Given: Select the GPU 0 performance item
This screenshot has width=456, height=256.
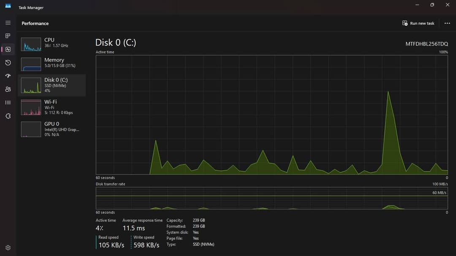Looking at the screenshot, I should [x=52, y=129].
